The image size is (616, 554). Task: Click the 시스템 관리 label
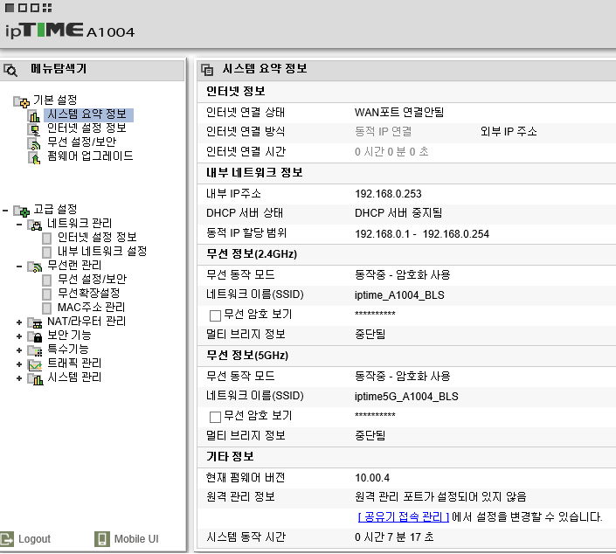tap(74, 377)
